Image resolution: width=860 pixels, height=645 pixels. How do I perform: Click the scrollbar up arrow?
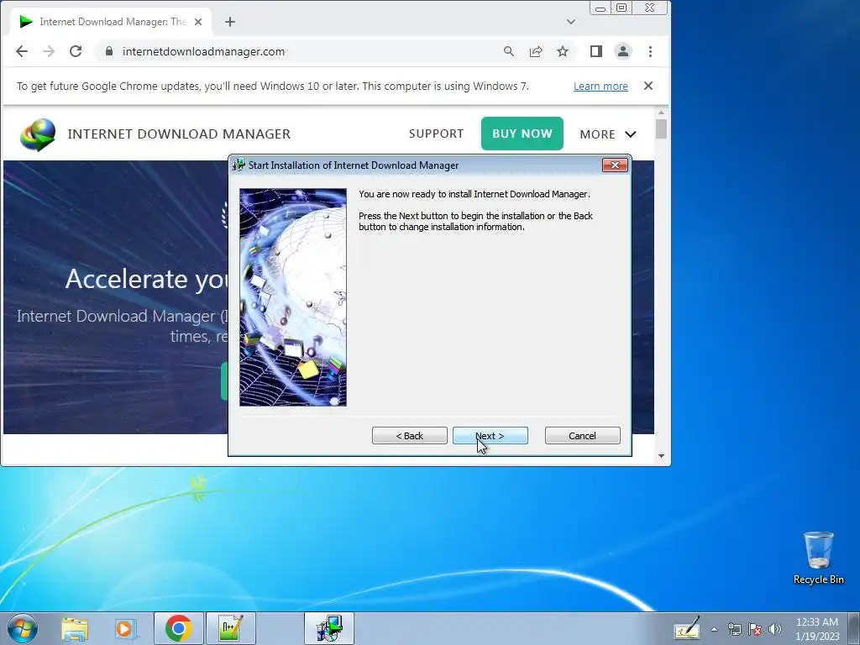pos(661,113)
